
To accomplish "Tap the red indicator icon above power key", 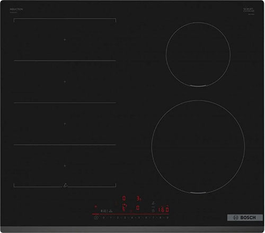I will [96, 206].
